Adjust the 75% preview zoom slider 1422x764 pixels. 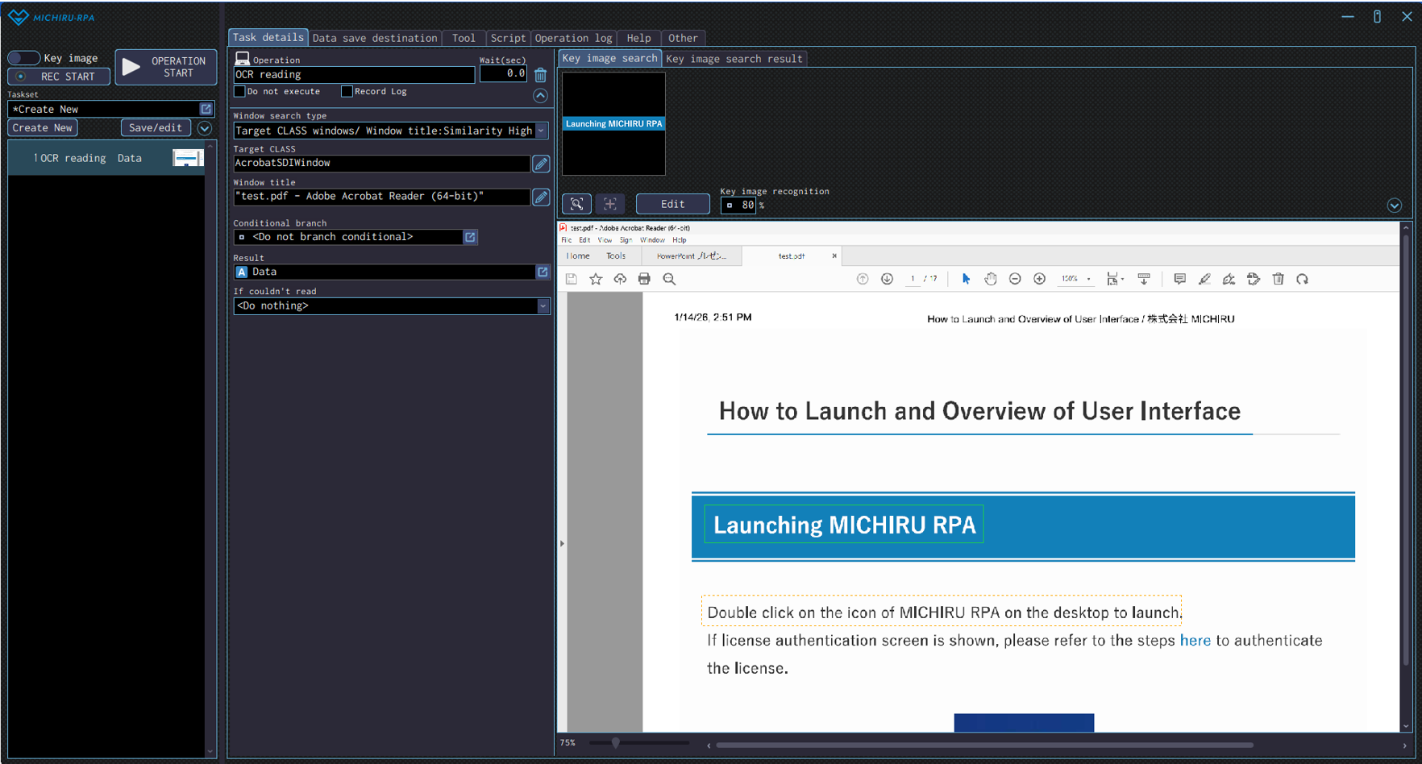click(616, 743)
